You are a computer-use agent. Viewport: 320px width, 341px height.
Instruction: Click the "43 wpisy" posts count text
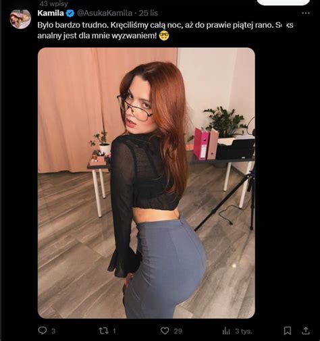tap(53, 3)
